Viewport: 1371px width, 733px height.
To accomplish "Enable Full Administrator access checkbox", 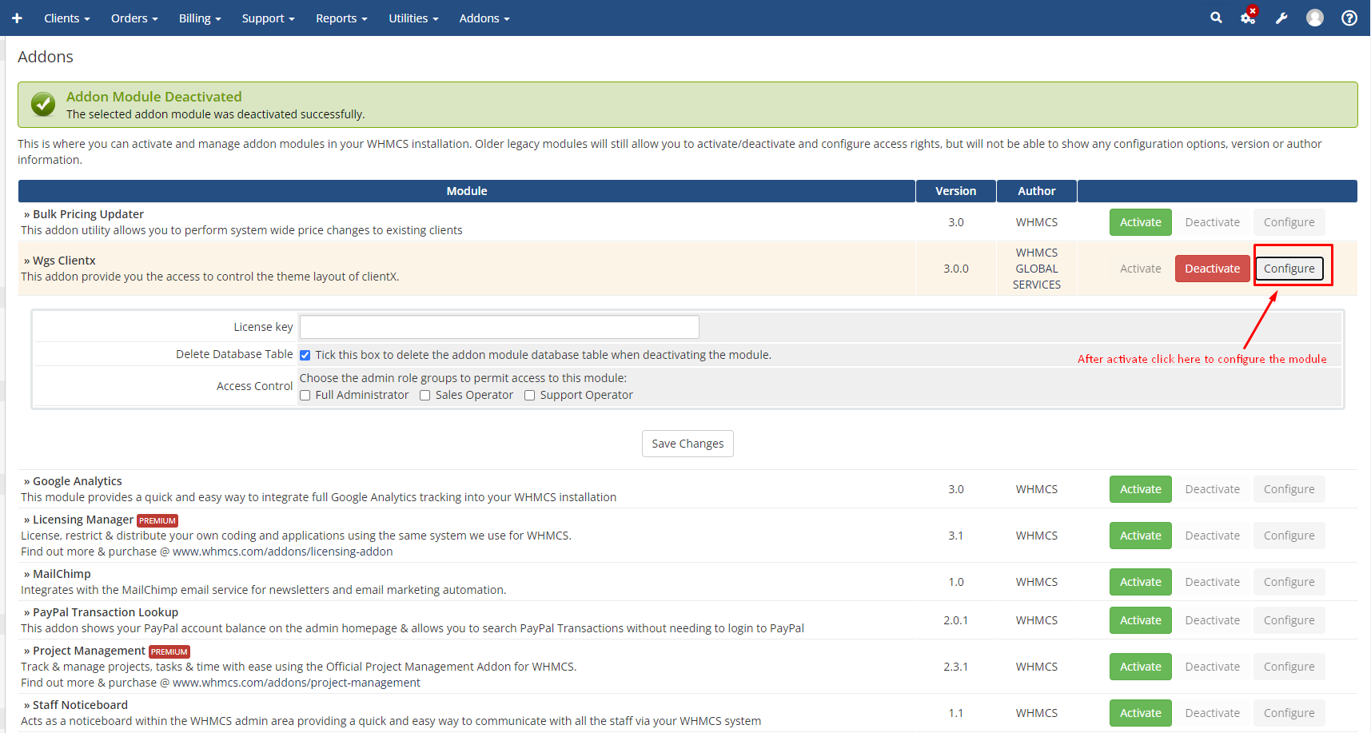I will (305, 396).
